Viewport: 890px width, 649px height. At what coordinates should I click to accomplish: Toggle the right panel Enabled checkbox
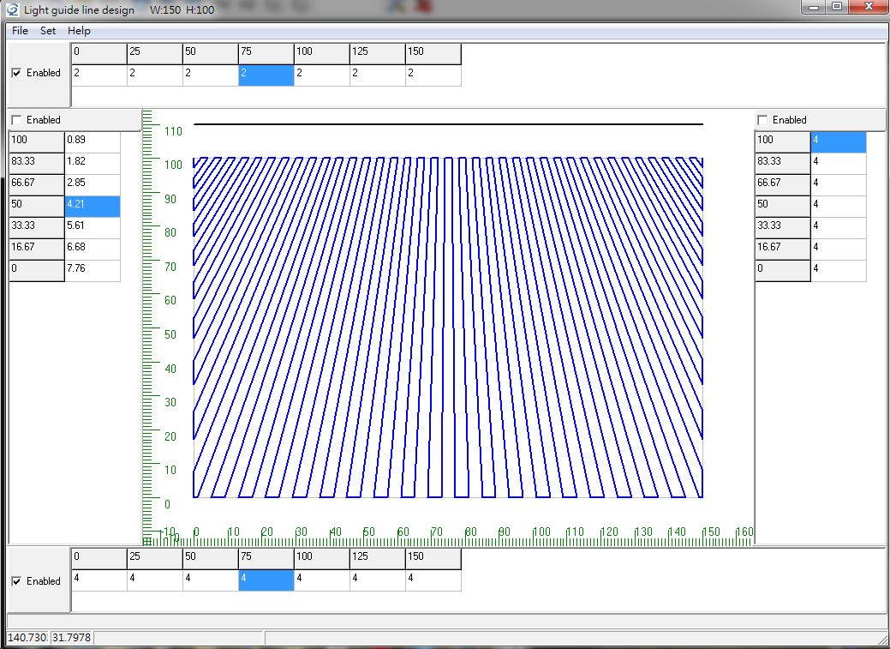coord(762,120)
